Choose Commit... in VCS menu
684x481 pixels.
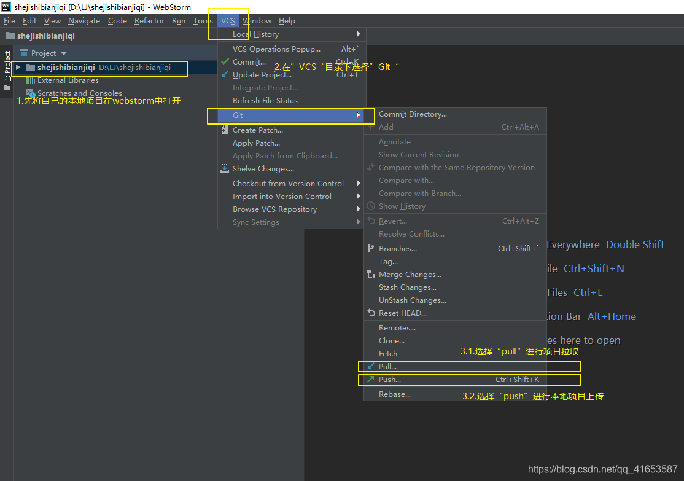coord(292,62)
